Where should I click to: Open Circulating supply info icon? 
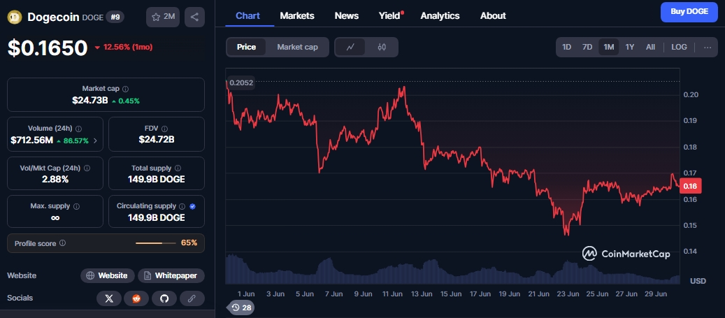(182, 206)
